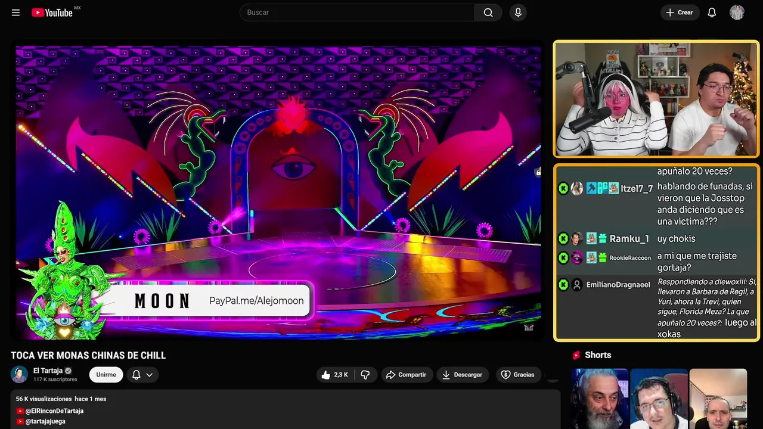Click the video title text
Viewport: 763px width, 429px height.
pyautogui.click(x=88, y=356)
